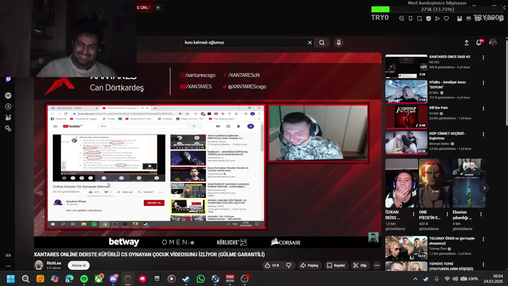This screenshot has height=286, width=508.
Task: Show next Shorts with arrow
Action: coord(484,188)
